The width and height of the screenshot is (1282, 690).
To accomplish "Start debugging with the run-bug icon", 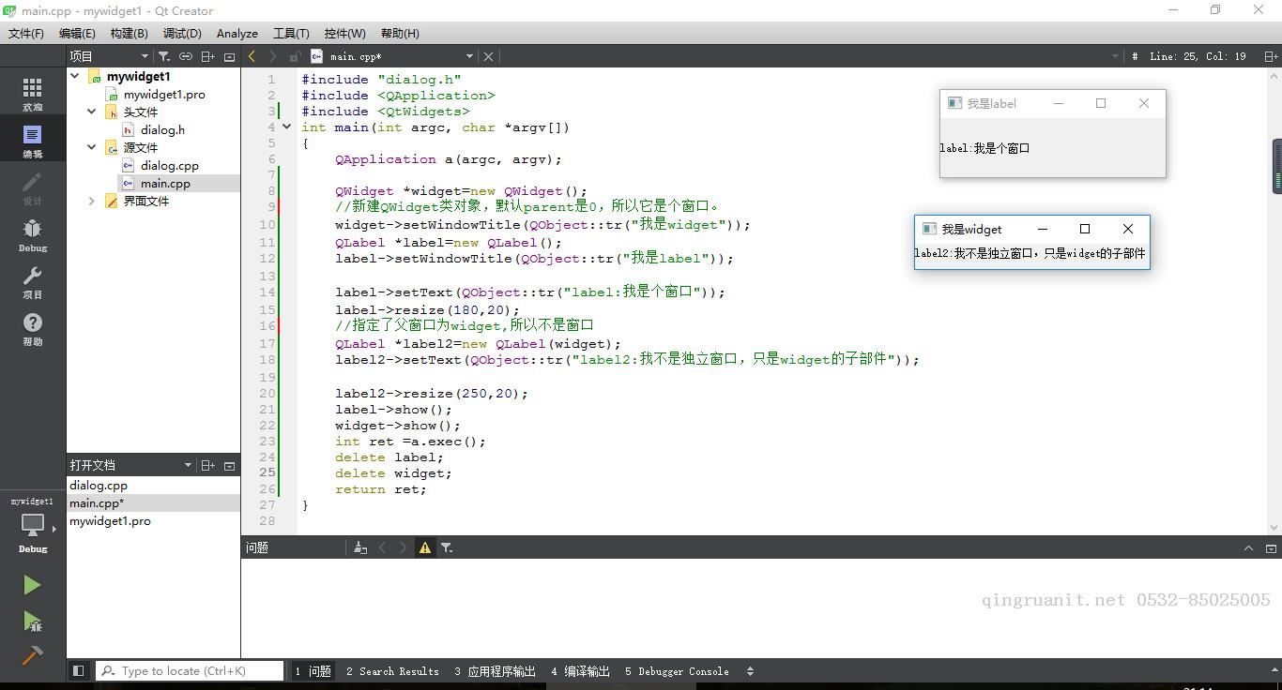I will 32,621.
